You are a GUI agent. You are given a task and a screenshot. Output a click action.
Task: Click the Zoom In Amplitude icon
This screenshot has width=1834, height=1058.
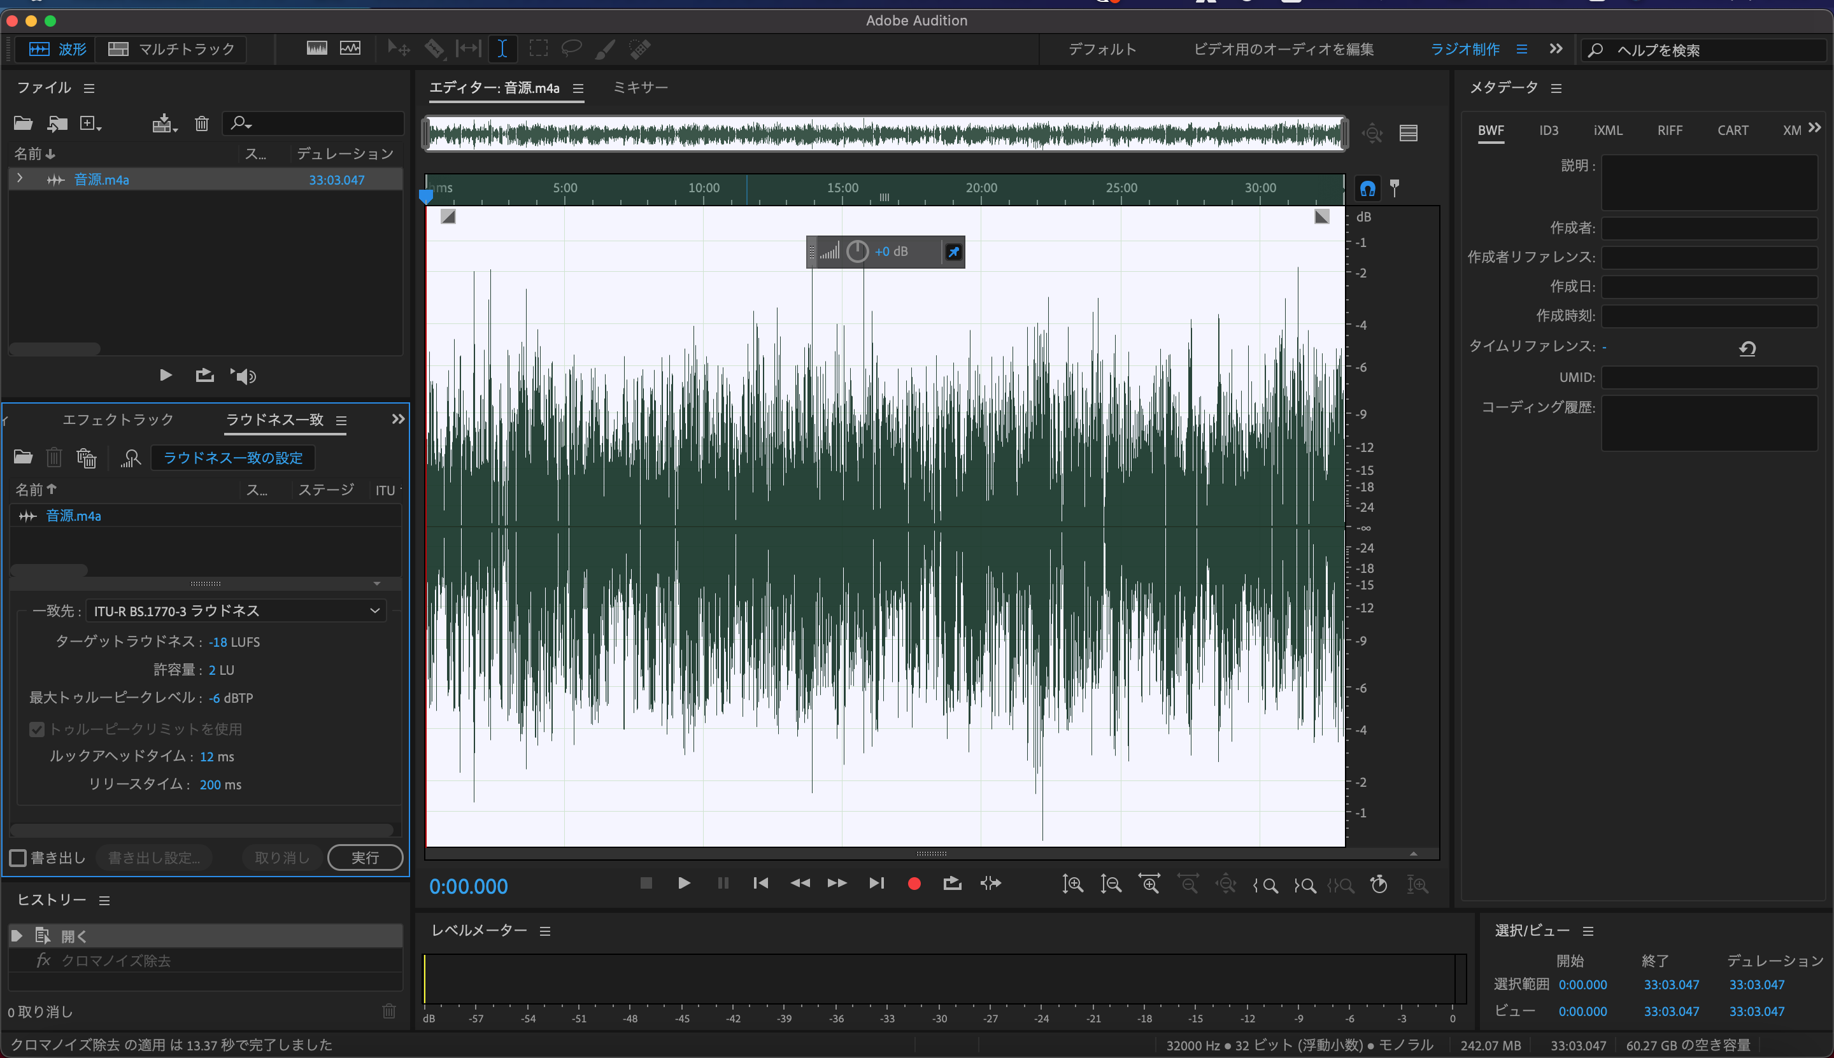coord(1072,884)
